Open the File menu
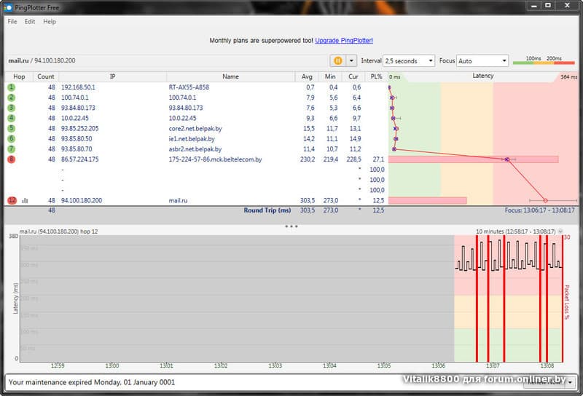The width and height of the screenshot is (583, 396). [12, 22]
